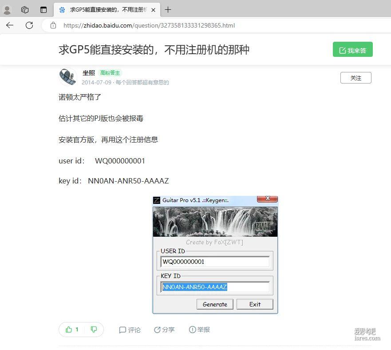Focus the address bar URL
This screenshot has width=391, height=350.
149,25
